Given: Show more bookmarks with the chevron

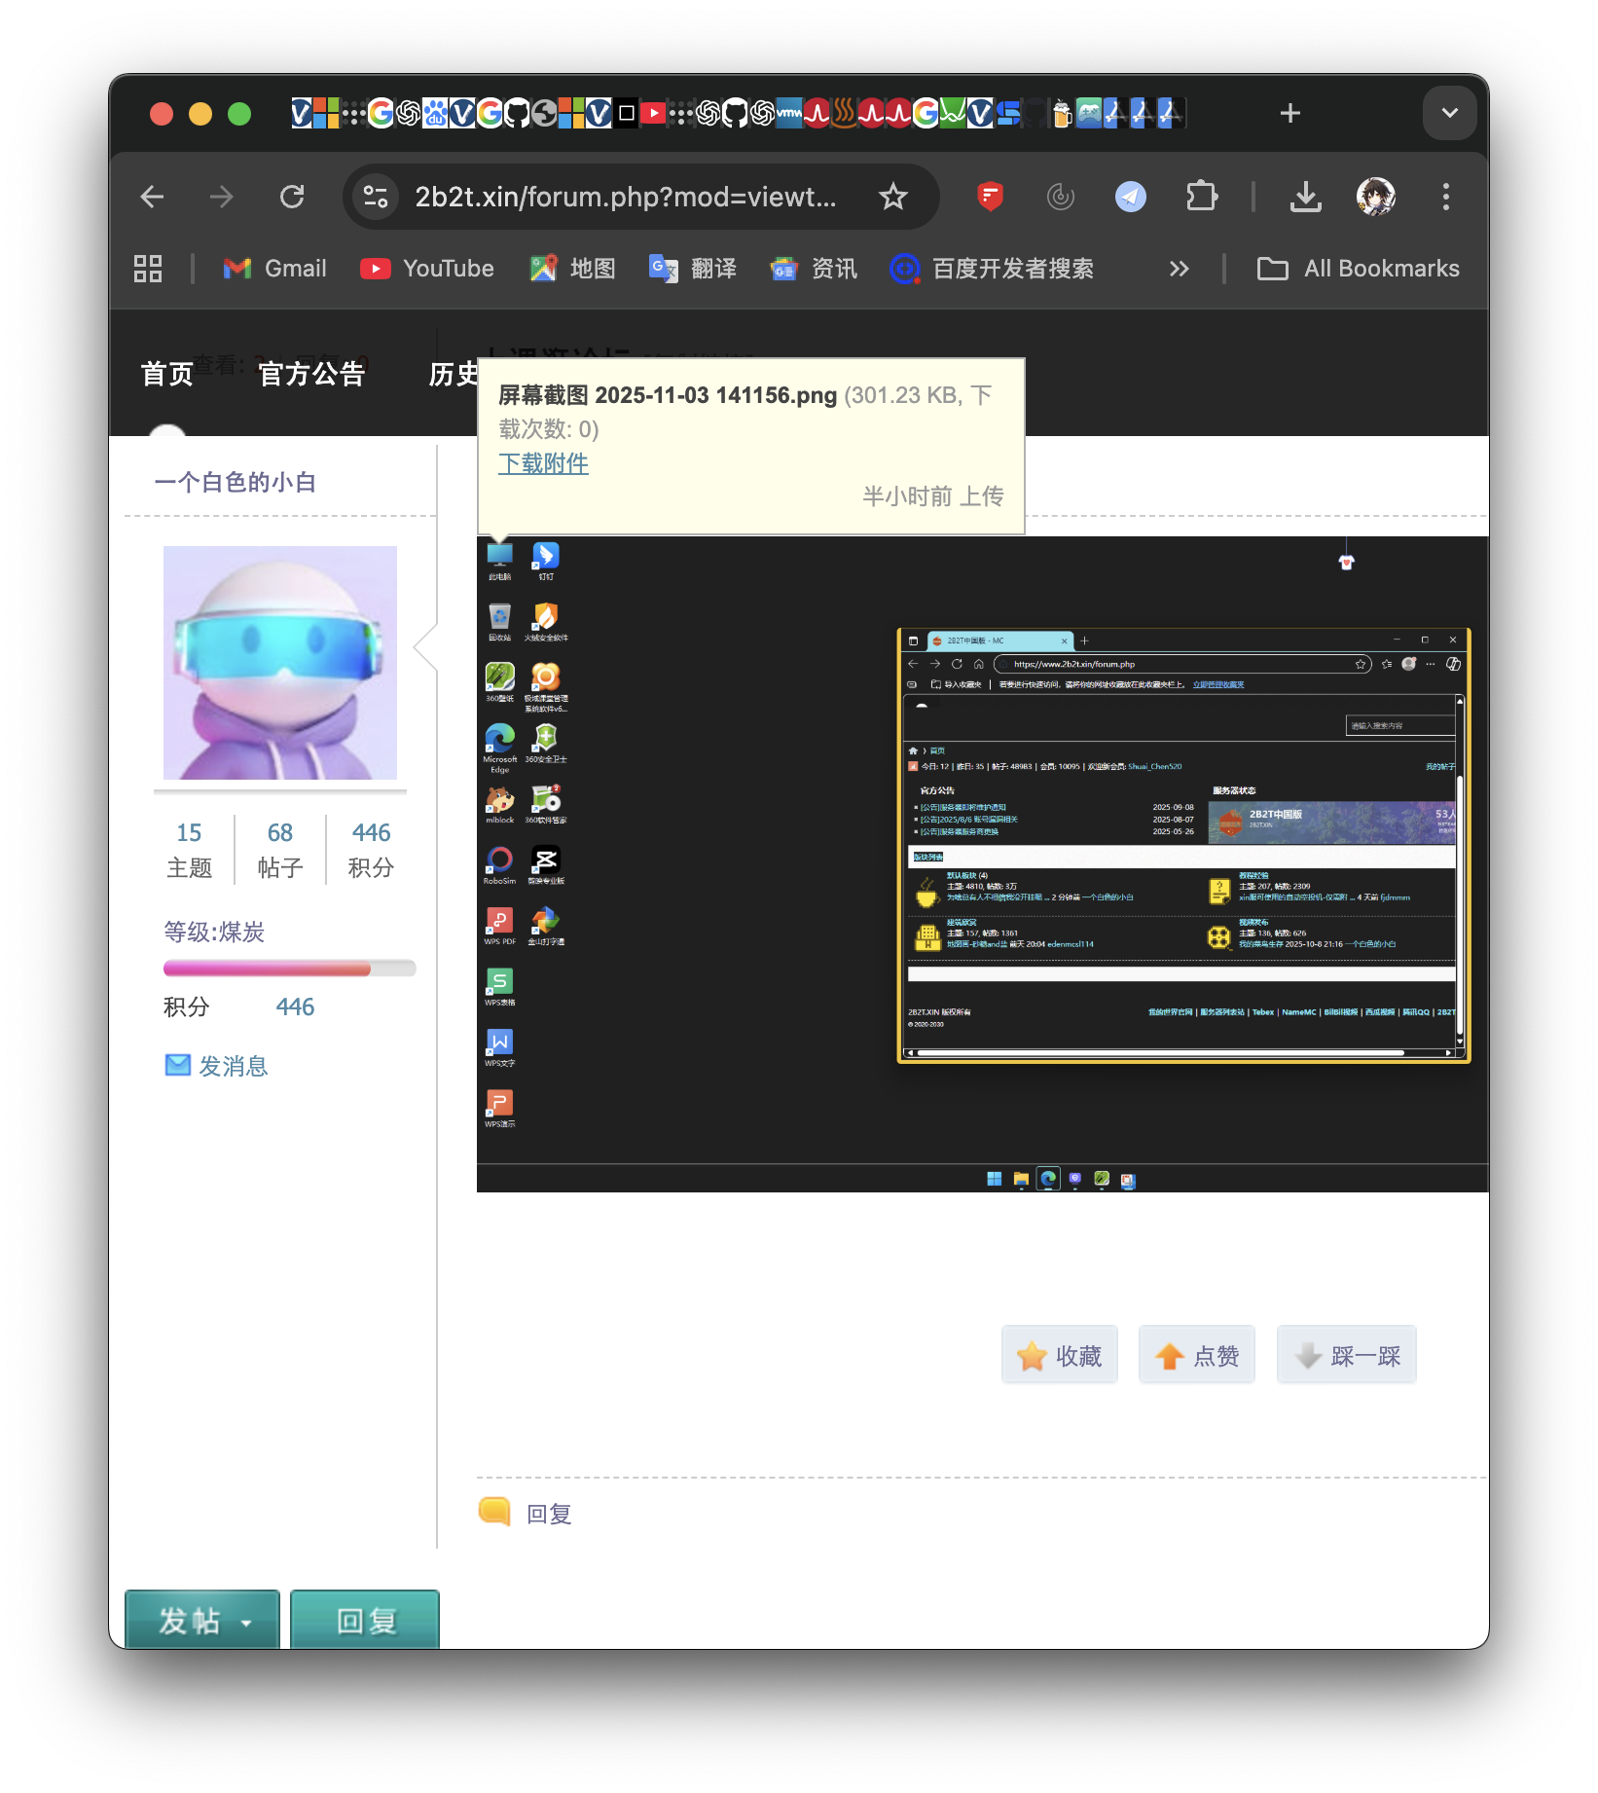Looking at the screenshot, I should [x=1179, y=269].
